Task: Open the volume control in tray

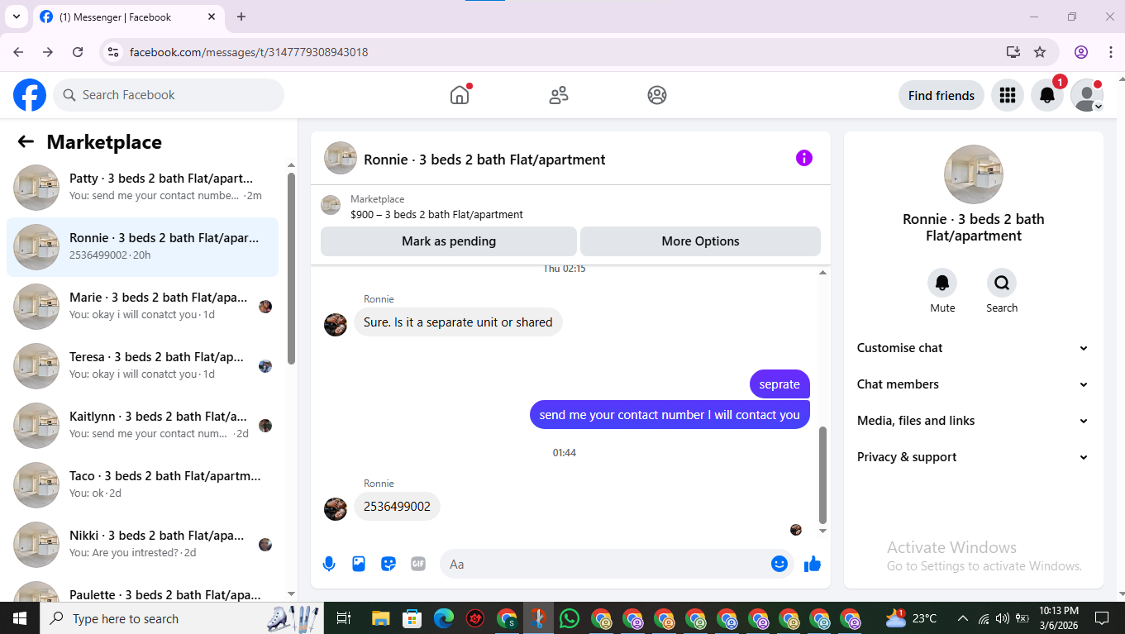Action: tap(1002, 618)
